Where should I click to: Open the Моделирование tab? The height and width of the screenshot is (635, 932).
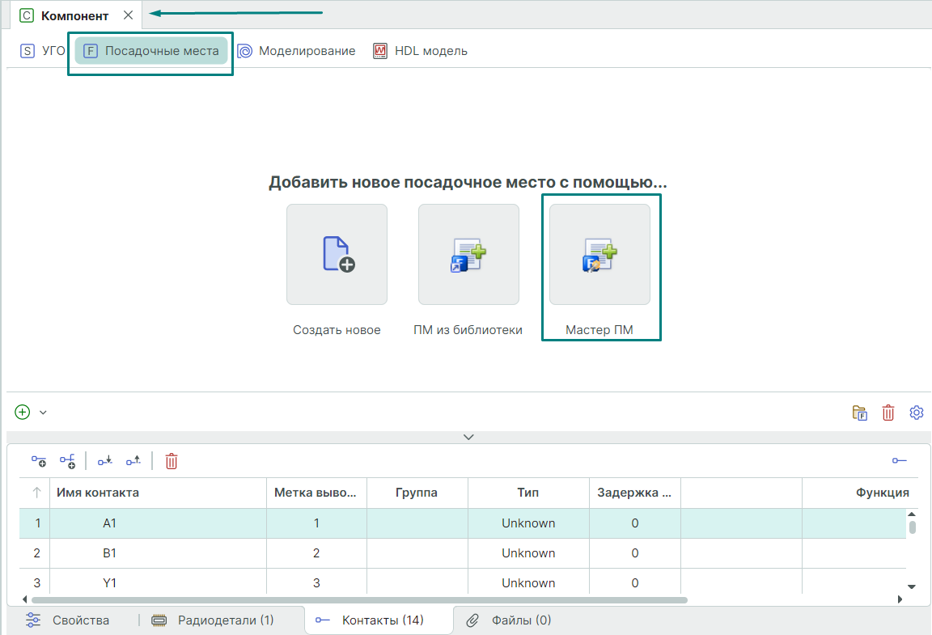tap(297, 51)
